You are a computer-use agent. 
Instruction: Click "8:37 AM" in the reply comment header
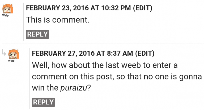tap(120, 53)
